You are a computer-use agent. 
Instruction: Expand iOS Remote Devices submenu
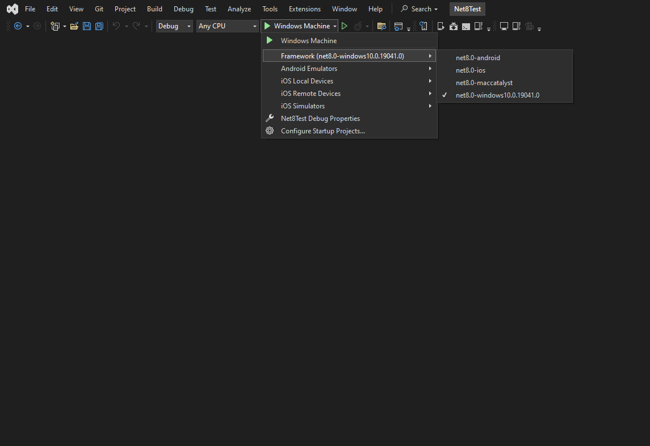tap(350, 93)
